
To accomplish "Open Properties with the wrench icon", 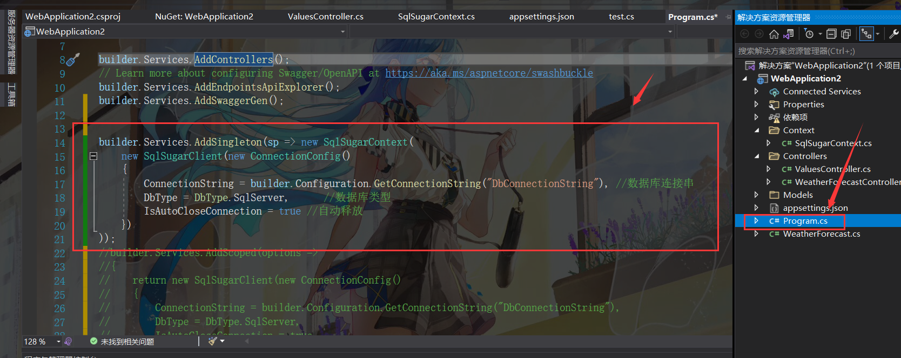I will click(894, 34).
